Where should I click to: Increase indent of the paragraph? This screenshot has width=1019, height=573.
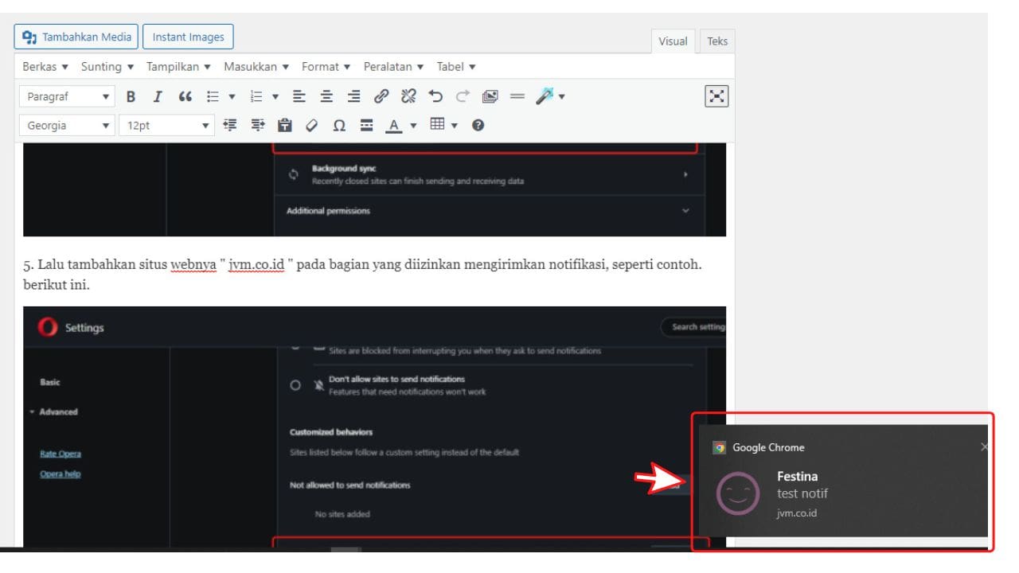[x=258, y=125]
